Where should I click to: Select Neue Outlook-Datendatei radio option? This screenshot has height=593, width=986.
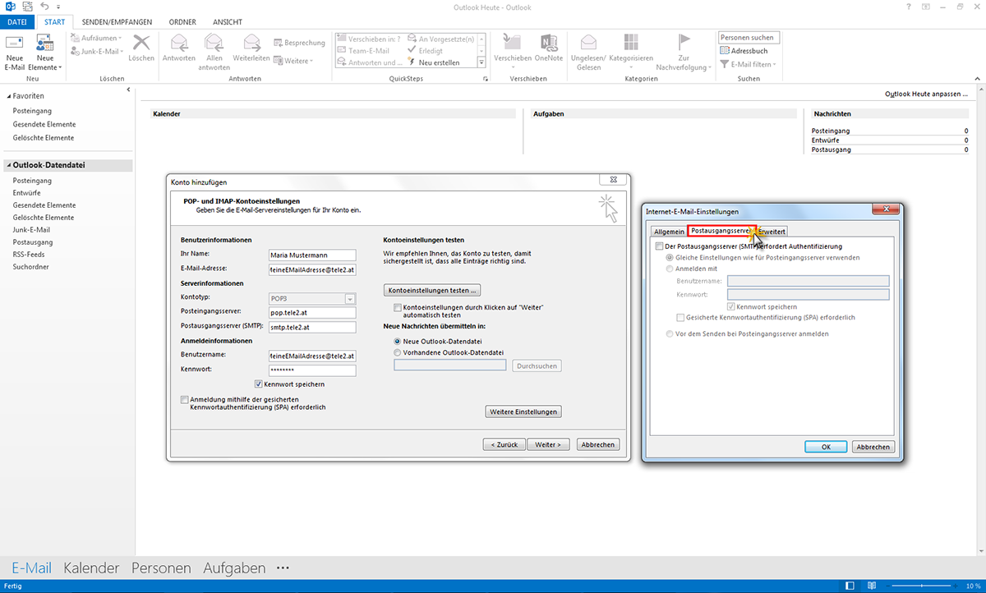(399, 340)
